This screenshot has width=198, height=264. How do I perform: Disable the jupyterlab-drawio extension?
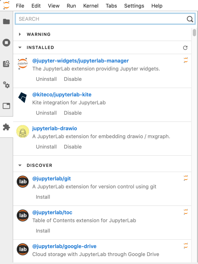click(x=73, y=147)
